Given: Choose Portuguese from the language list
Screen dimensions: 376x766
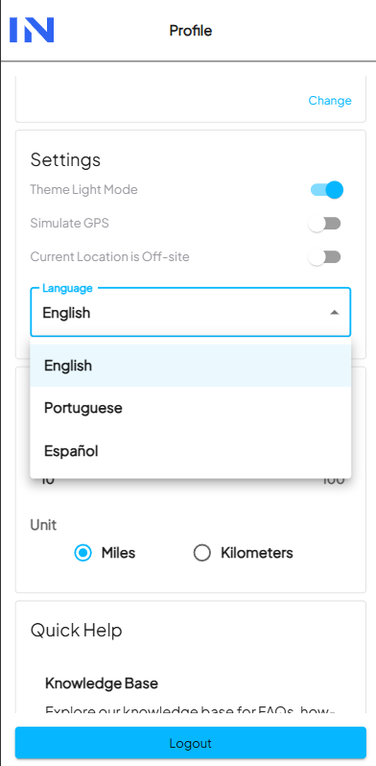Looking at the screenshot, I should coord(191,408).
